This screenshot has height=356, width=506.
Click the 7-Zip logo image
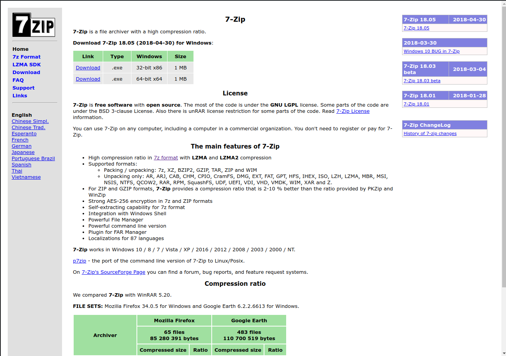point(34,25)
